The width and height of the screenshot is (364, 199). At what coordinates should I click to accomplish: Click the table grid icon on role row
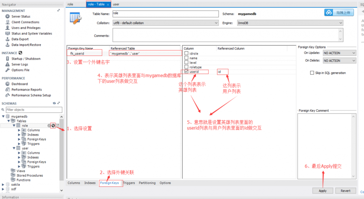(57, 126)
